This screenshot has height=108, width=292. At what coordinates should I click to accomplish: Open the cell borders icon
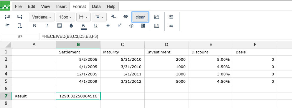[x=60, y=26]
